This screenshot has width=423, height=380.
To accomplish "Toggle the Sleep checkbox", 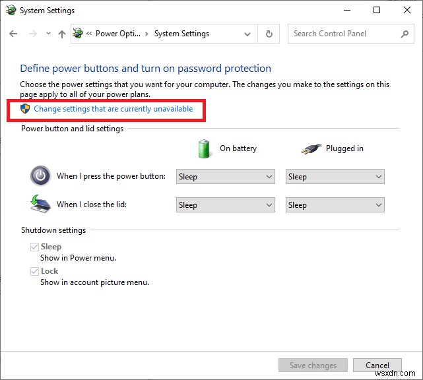I will 34,247.
